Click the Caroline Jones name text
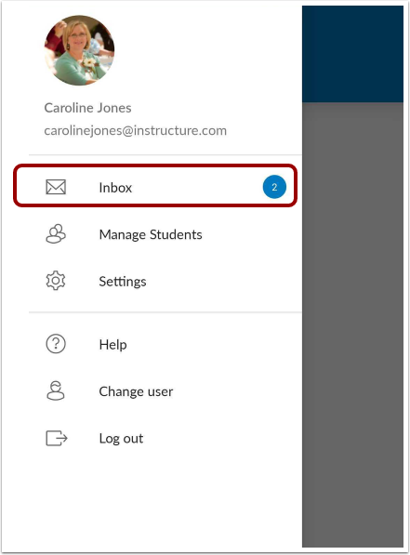Viewport: 410px width, 555px height. 87,108
